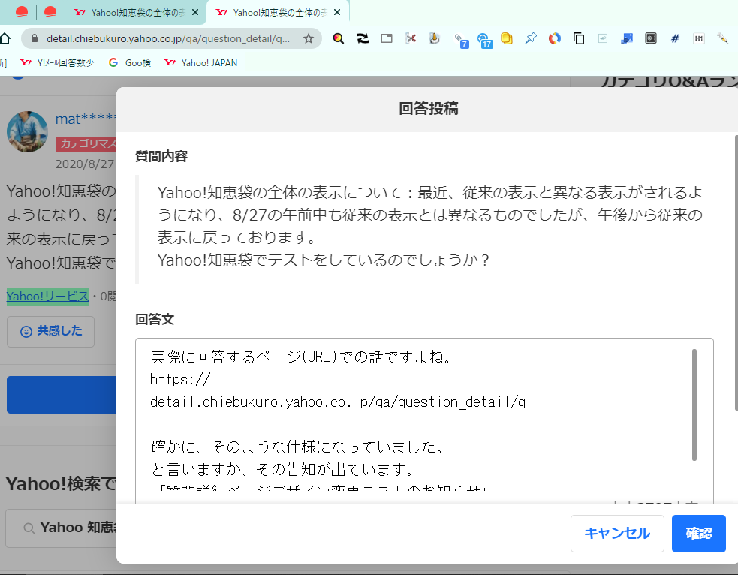Click the line と言いますか、その告知が出ています。
Screen dimensions: 738x575
click(x=283, y=470)
